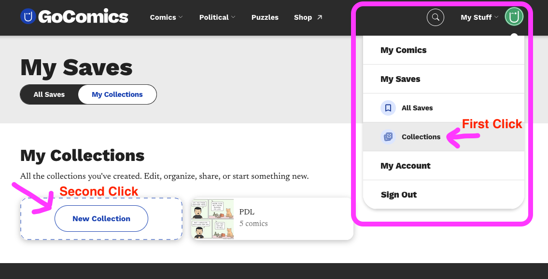
Task: Open My Account from the menu
Action: 444,166
